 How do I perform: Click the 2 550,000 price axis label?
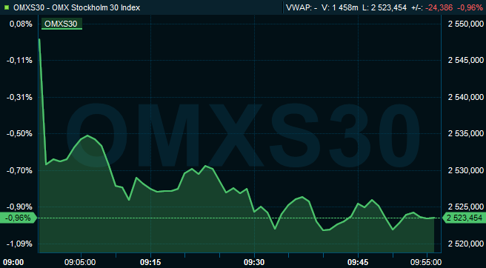click(466, 24)
